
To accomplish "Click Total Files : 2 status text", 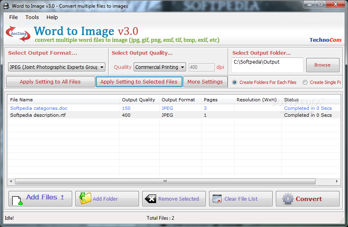I will click(x=160, y=218).
